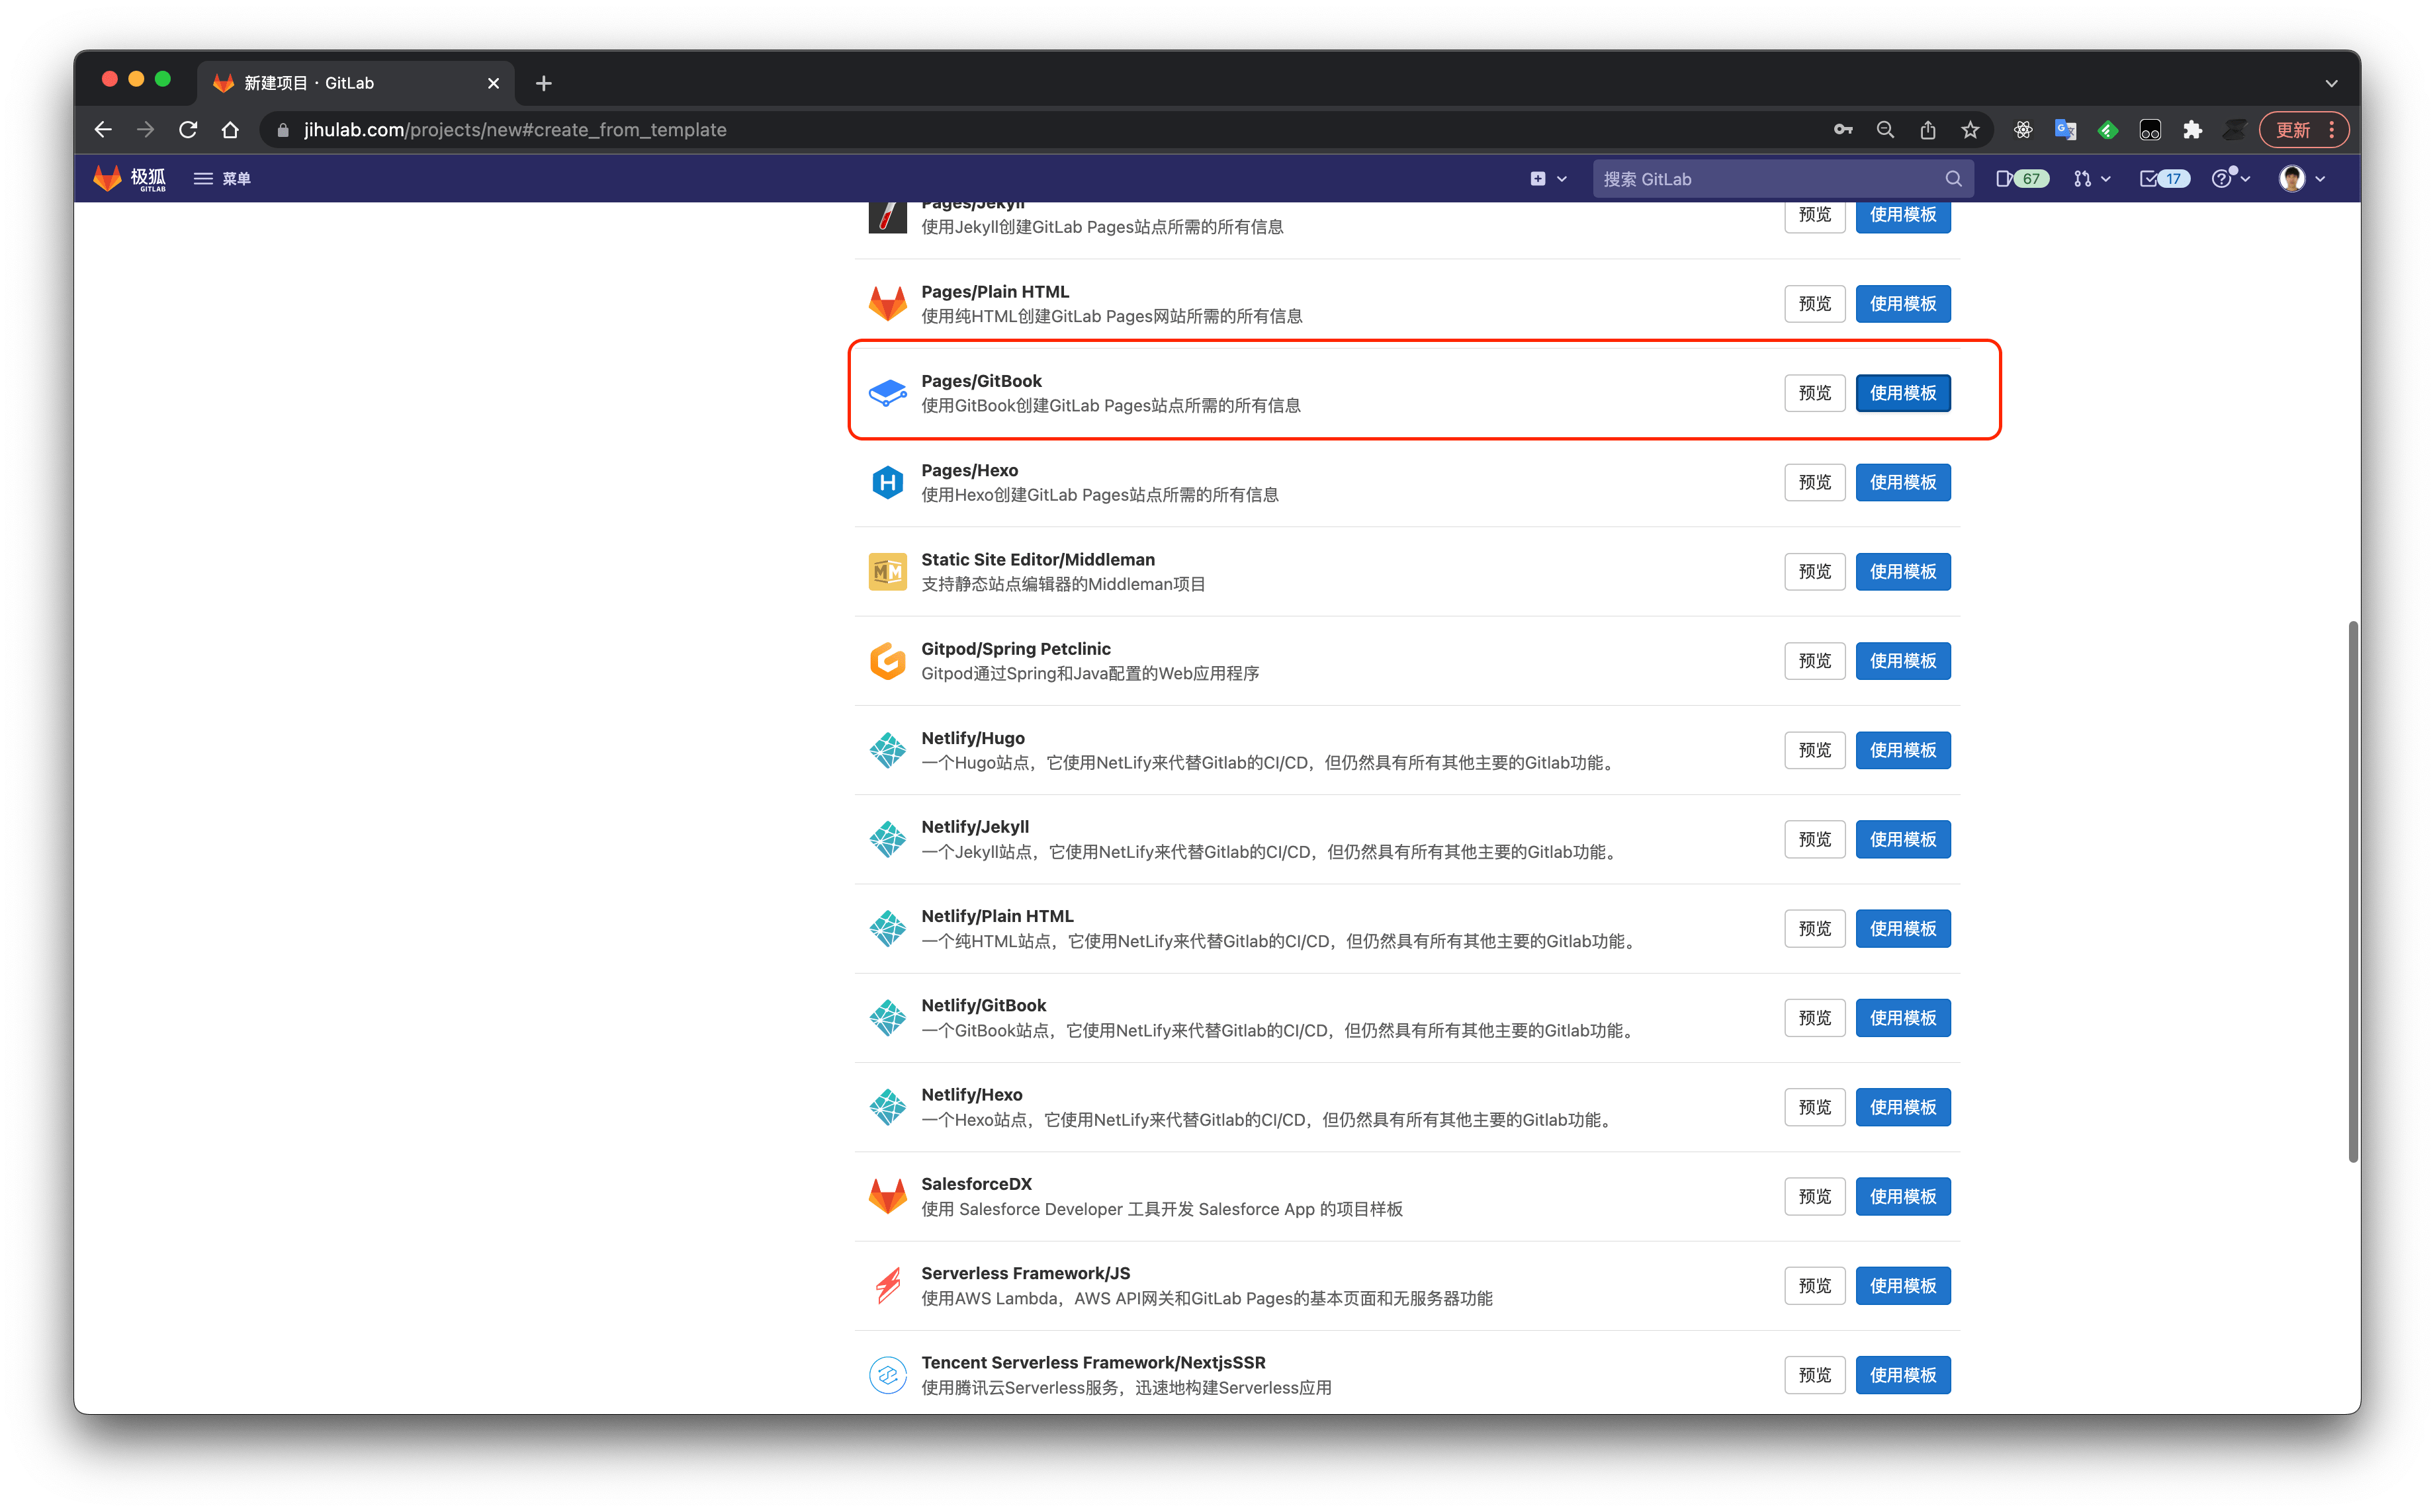Click the 极狐 GitLab logo
The image size is (2435, 1512).
(x=128, y=178)
